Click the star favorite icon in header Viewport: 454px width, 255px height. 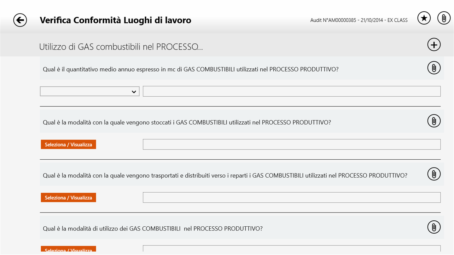click(424, 18)
